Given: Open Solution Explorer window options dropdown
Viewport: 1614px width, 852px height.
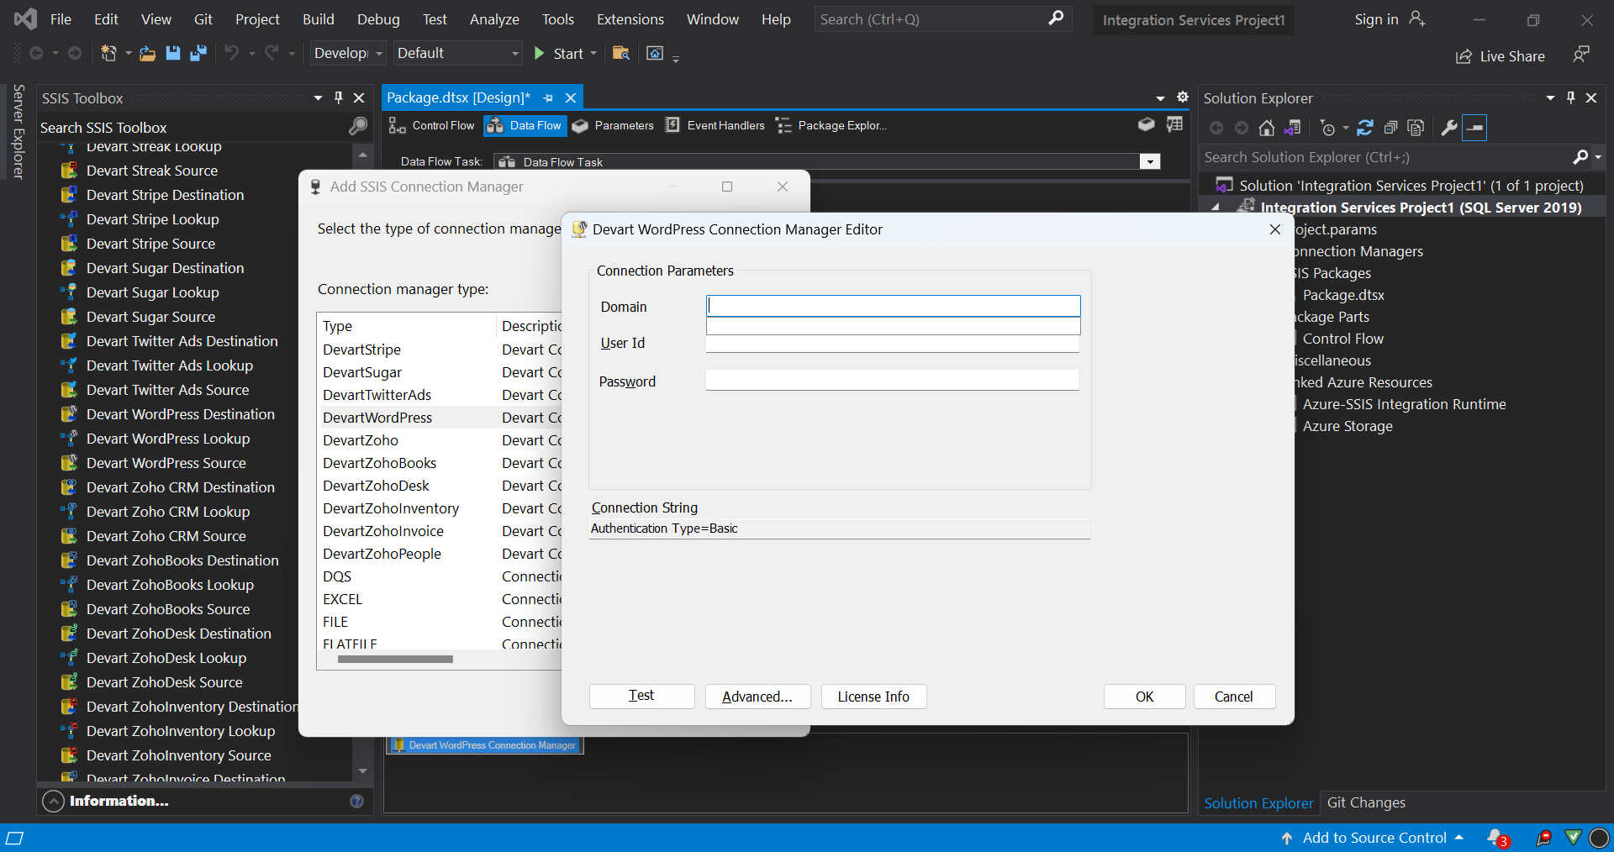Looking at the screenshot, I should [x=1550, y=97].
